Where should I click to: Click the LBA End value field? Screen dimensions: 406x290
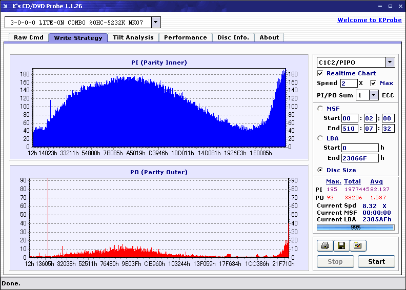tap(360, 158)
